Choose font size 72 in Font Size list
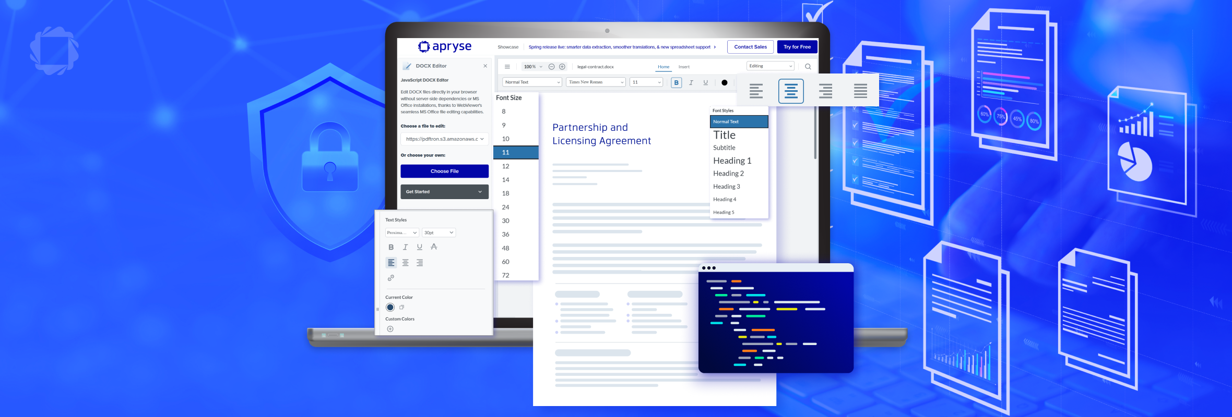The image size is (1232, 417). [x=505, y=275]
